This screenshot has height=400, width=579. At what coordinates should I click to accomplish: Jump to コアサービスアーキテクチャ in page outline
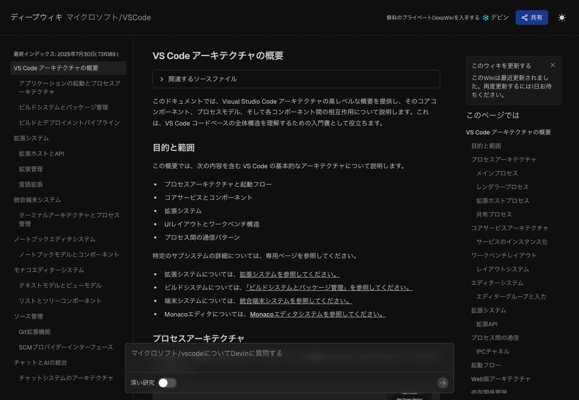point(510,228)
